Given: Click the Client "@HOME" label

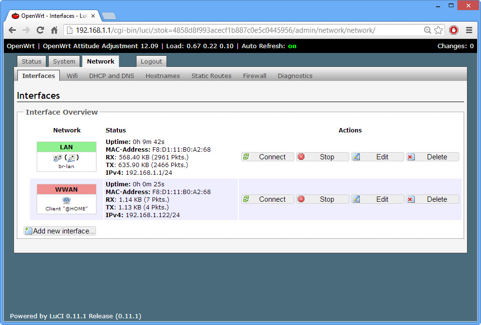Looking at the screenshot, I should 67,208.
